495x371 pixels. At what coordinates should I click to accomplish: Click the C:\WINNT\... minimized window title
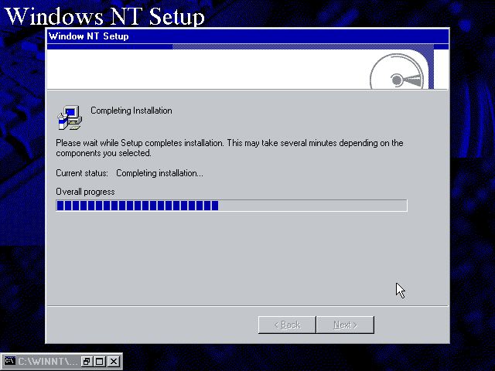point(47,361)
